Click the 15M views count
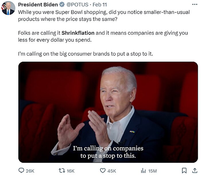Image resolution: width=201 pixels, height=175 pixels. 152,171
